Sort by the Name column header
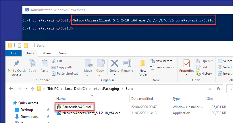The height and width of the screenshot is (123, 233). (x=61, y=99)
